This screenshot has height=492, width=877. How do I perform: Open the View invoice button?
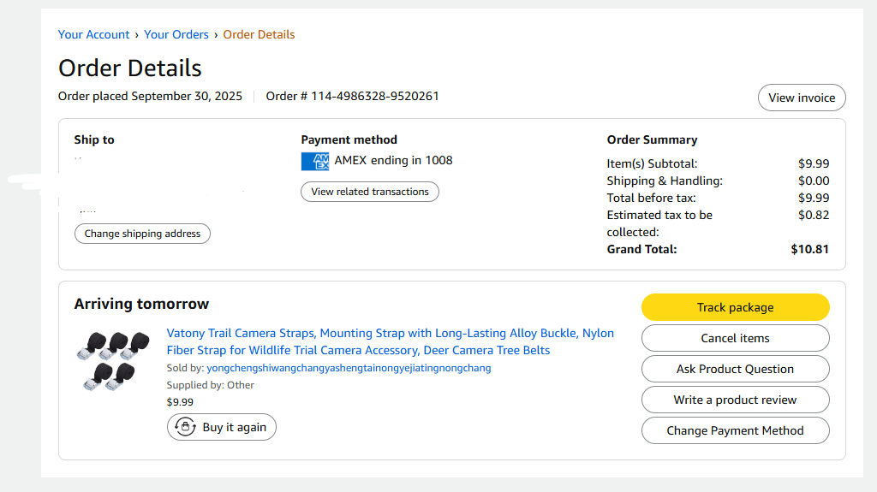[802, 98]
